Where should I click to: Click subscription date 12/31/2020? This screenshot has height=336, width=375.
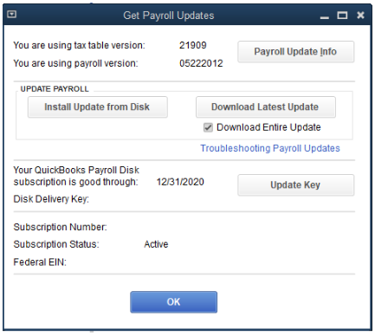pyautogui.click(x=180, y=182)
